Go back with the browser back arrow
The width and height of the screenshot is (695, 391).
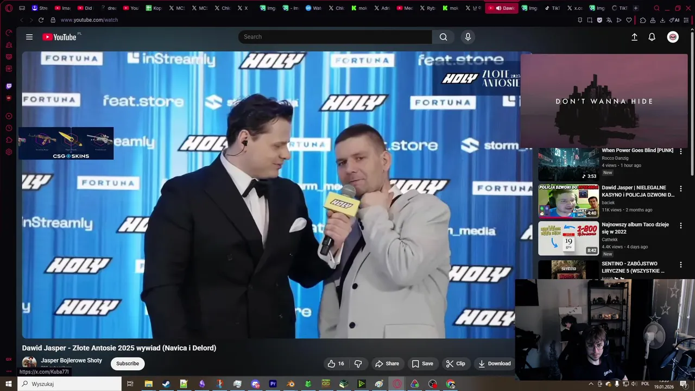click(x=21, y=20)
